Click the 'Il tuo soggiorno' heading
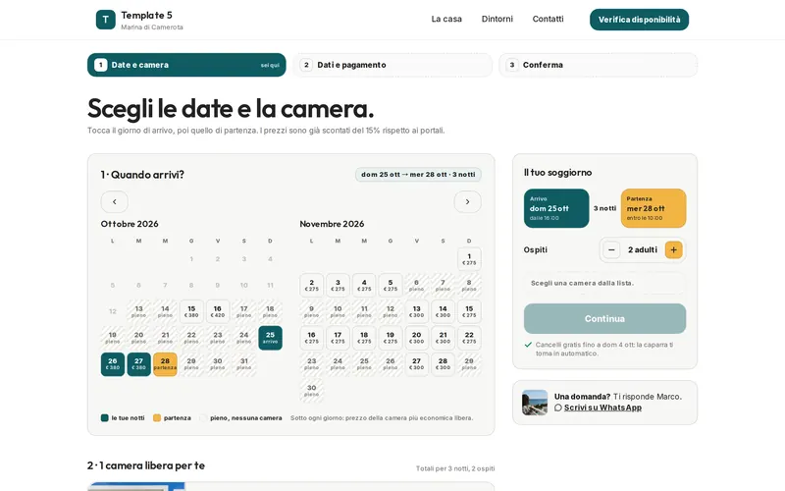The image size is (785, 491). point(557,173)
